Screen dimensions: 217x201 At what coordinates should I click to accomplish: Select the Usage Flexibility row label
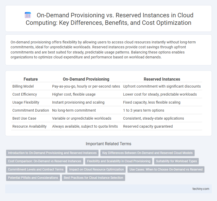[x=26, y=103]
